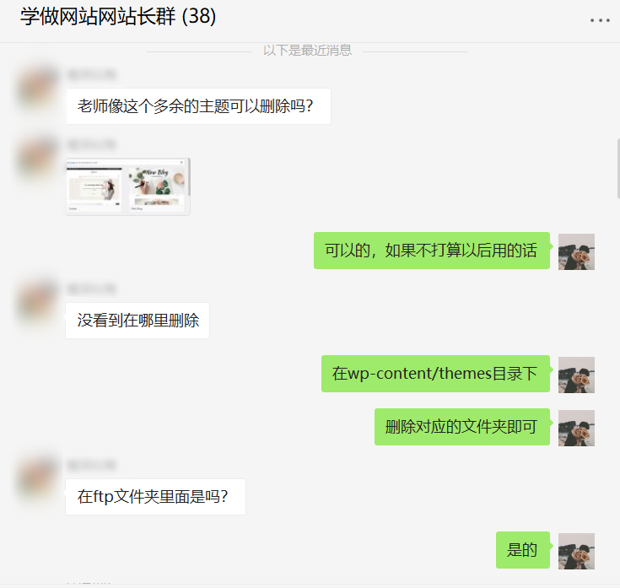The height and width of the screenshot is (588, 620).
Task: Click blurred avatar next to 没看到在哪里删除
Action: [x=37, y=305]
